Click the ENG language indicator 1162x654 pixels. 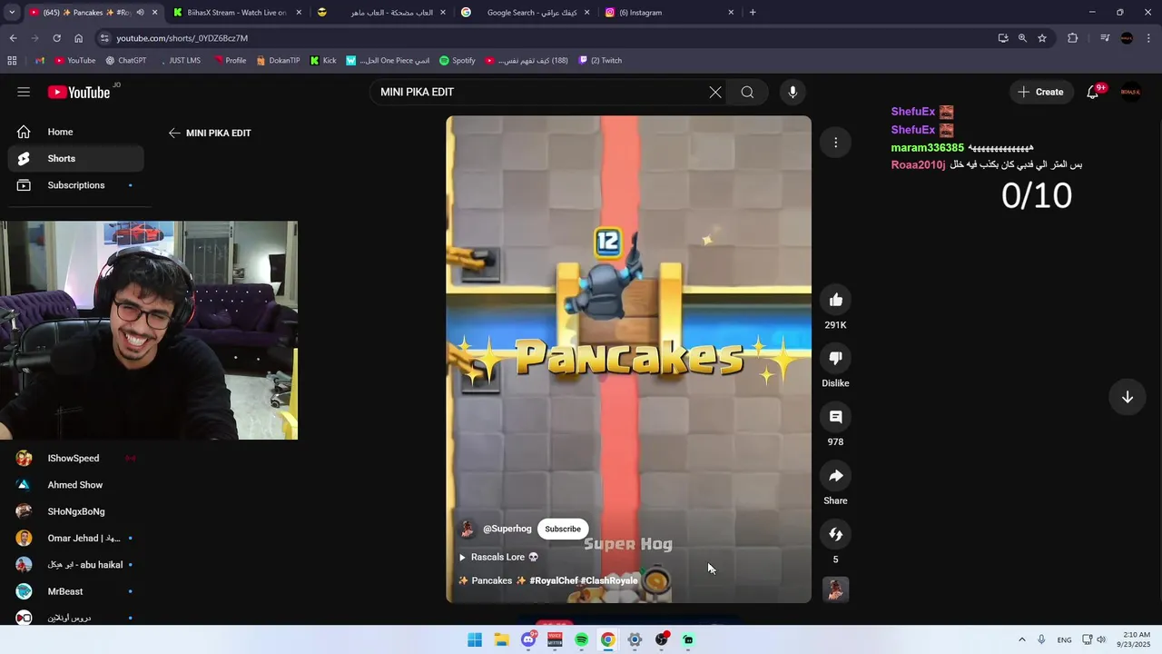(1064, 639)
